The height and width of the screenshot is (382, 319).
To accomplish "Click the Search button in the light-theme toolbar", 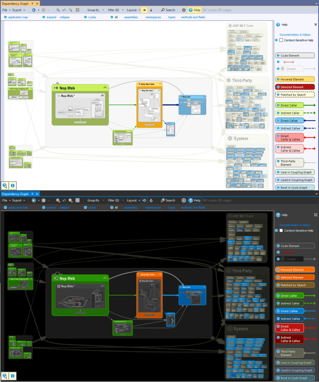I will pos(168,10).
